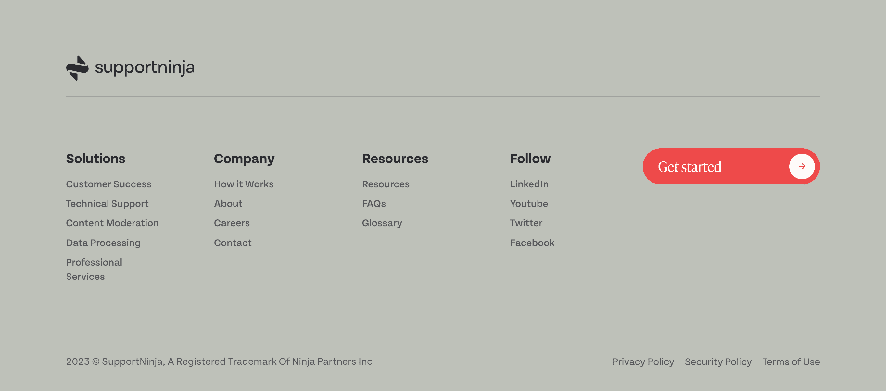Viewport: 886px width, 391px height.
Task: Open the Security Policy
Action: point(718,362)
